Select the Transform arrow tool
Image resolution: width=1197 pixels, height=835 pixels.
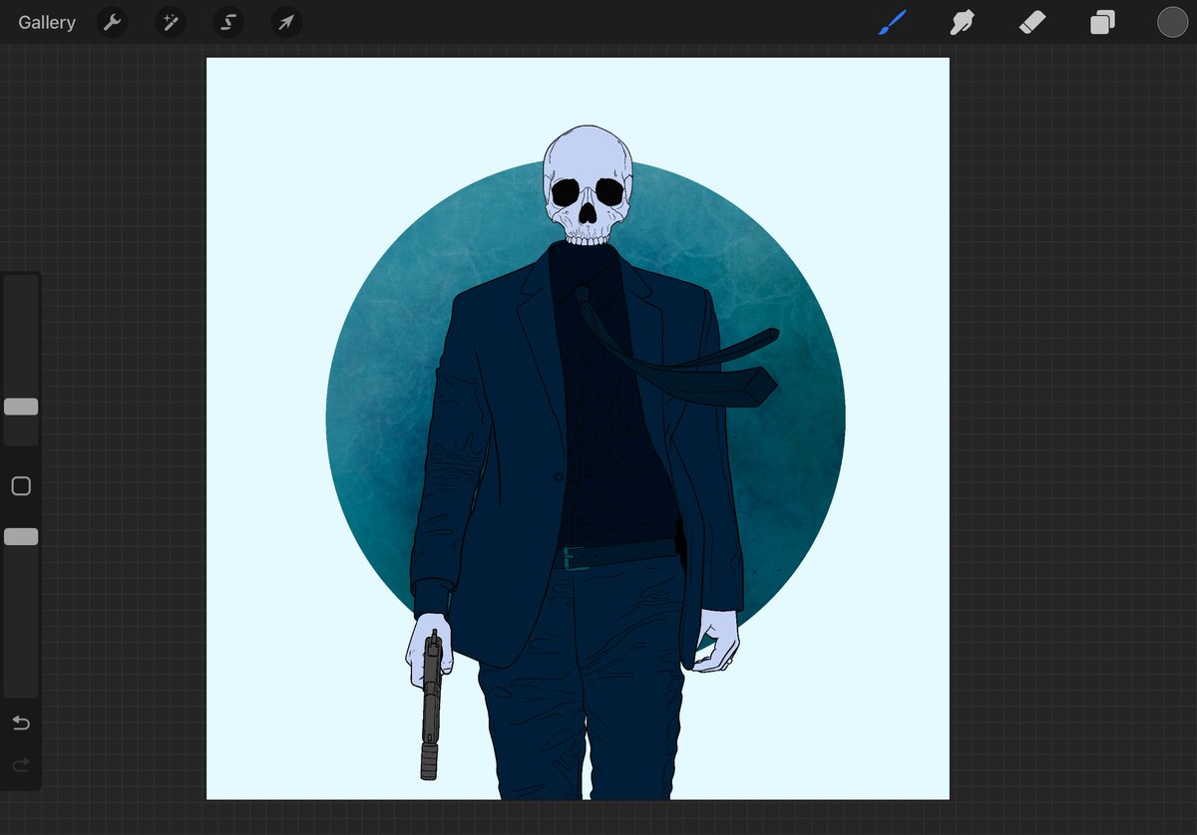(286, 21)
